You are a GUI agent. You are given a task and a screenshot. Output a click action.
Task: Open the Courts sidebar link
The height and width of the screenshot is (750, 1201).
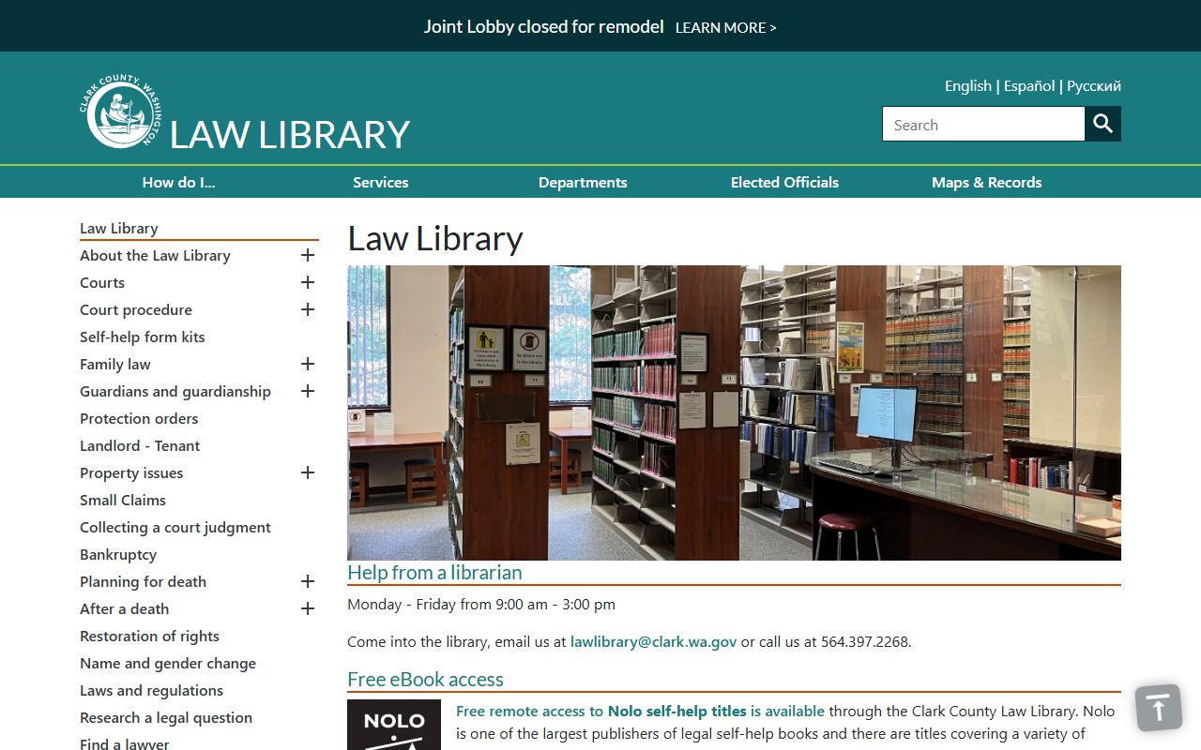102,282
